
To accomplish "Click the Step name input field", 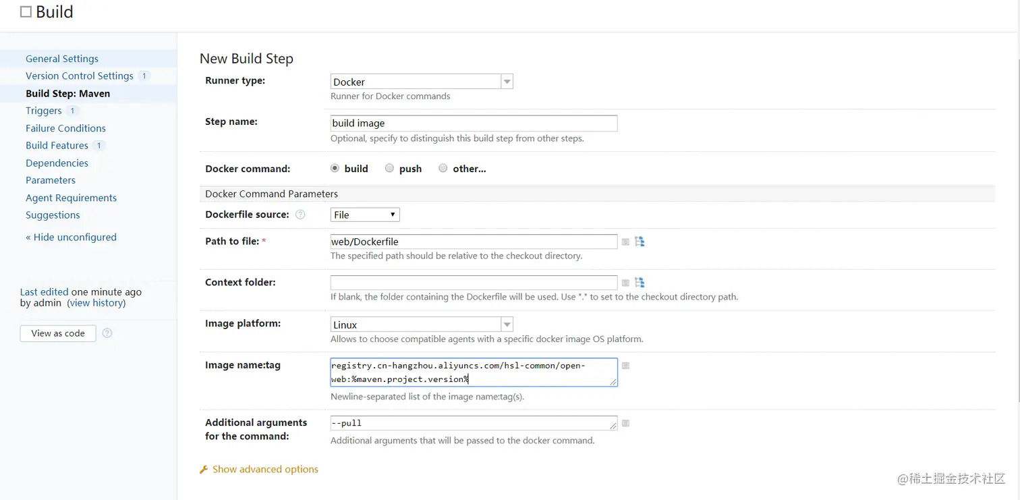I will coord(474,123).
